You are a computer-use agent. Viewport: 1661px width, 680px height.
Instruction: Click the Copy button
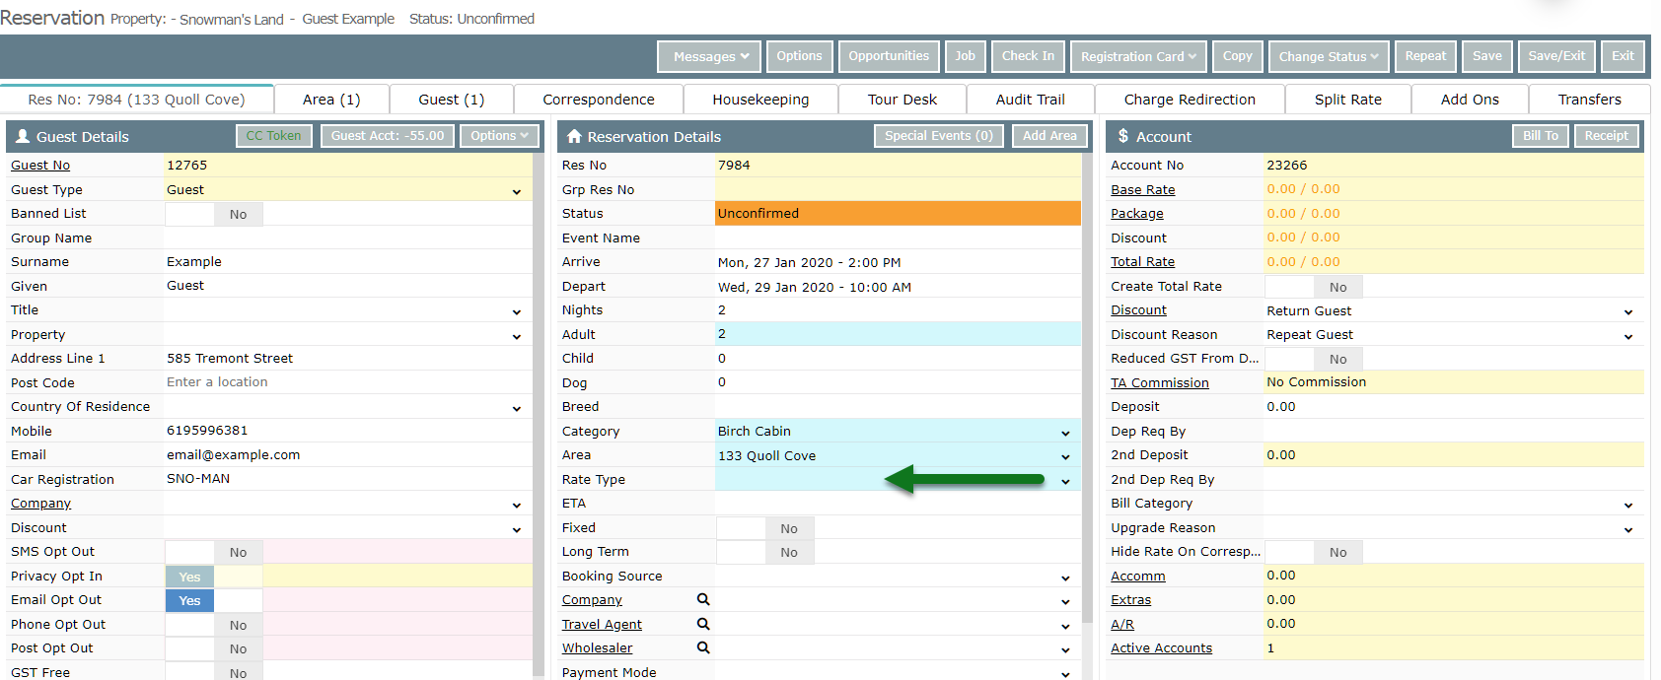[1237, 56]
